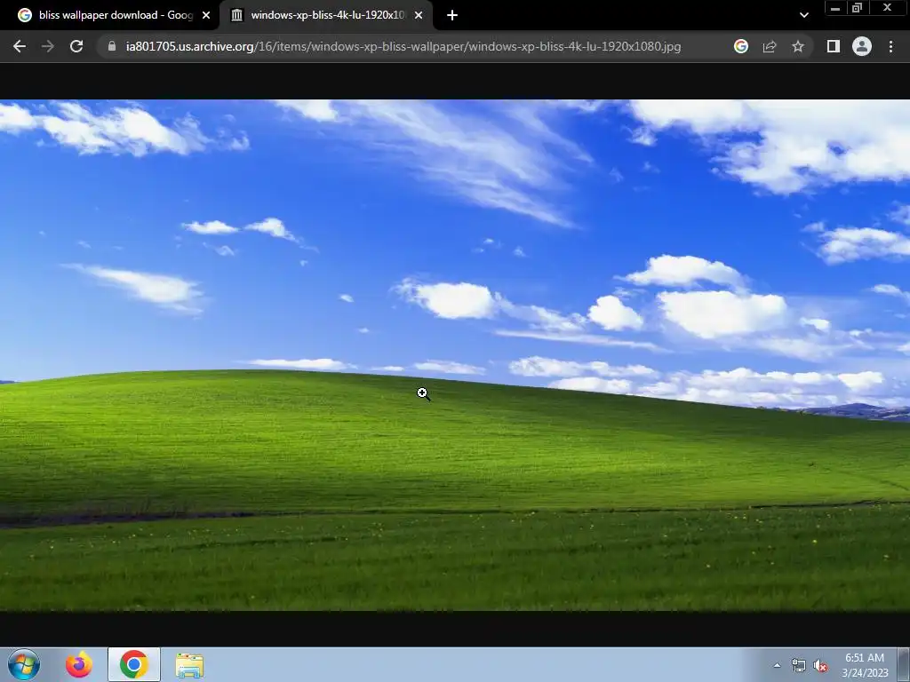910x682 pixels.
Task: Share this page using share icon
Action: coord(770,46)
